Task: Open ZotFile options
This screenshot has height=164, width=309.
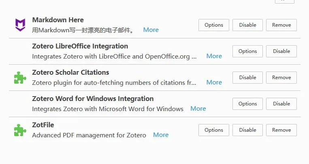Action: coord(214,130)
